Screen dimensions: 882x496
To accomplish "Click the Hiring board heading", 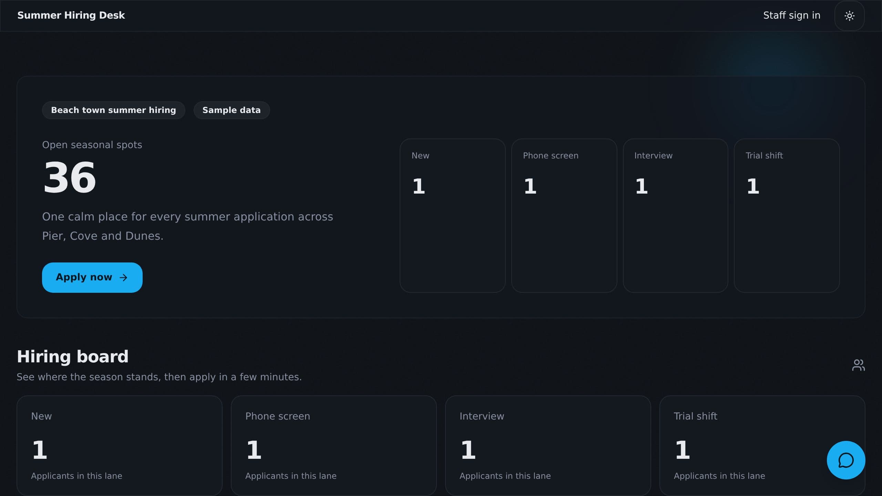I will [73, 356].
